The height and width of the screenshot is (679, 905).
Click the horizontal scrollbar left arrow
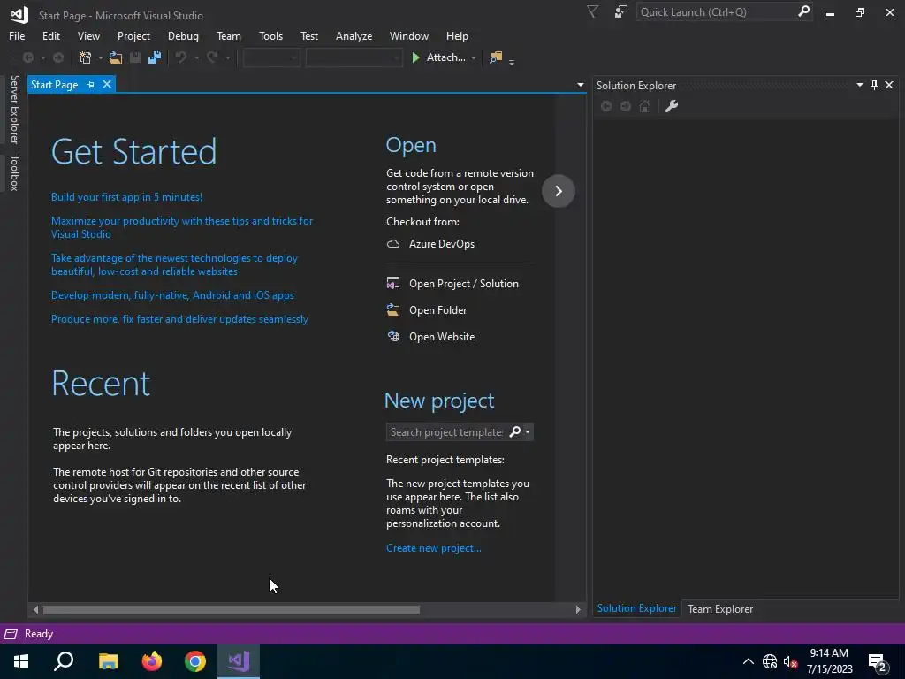click(35, 609)
